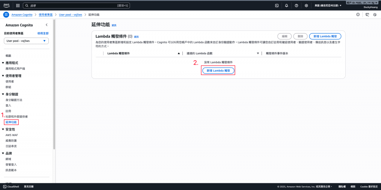Open 網域 in the sidebar
This screenshot has height=190, width=381.
click(x=8, y=159)
